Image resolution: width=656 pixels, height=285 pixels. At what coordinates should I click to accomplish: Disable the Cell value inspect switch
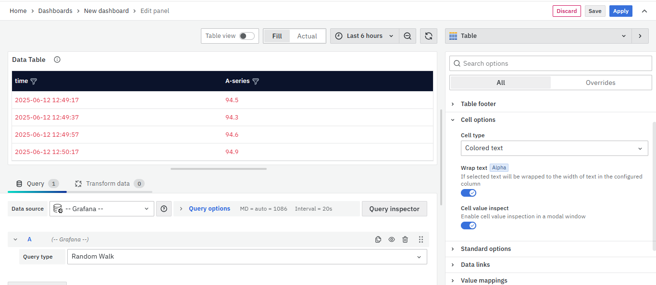pos(469,226)
